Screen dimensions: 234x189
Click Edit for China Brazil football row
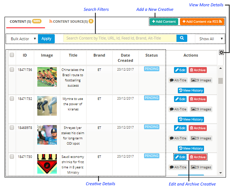click(180, 70)
